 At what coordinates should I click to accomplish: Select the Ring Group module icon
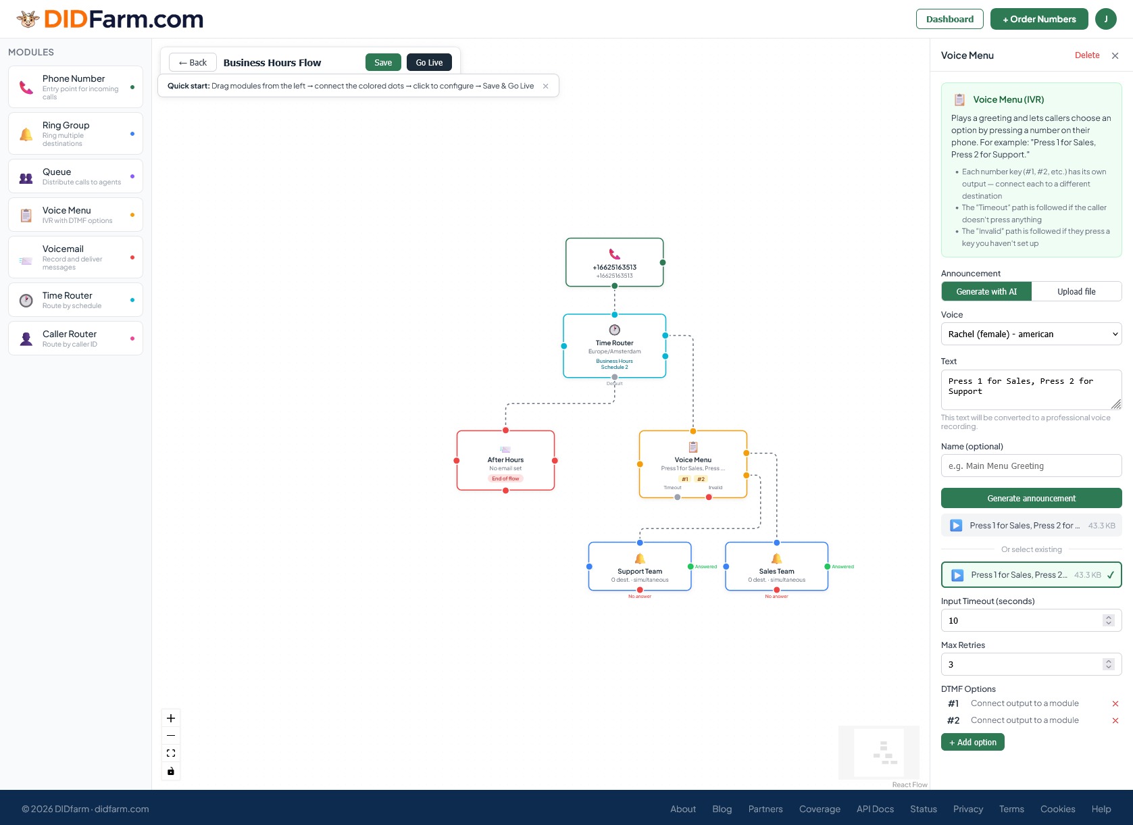(x=26, y=133)
